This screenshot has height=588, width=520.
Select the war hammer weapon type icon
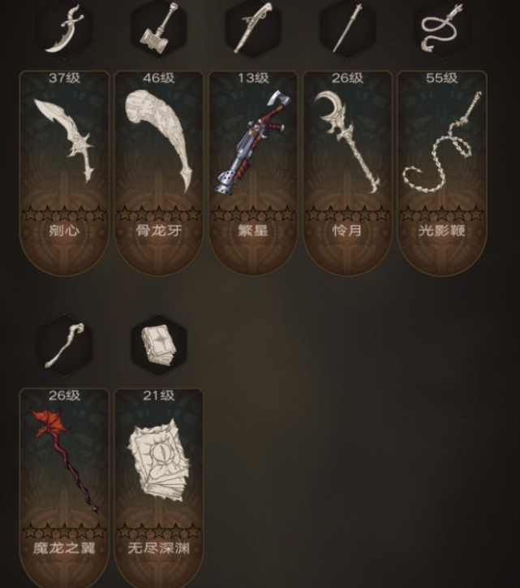tap(159, 28)
